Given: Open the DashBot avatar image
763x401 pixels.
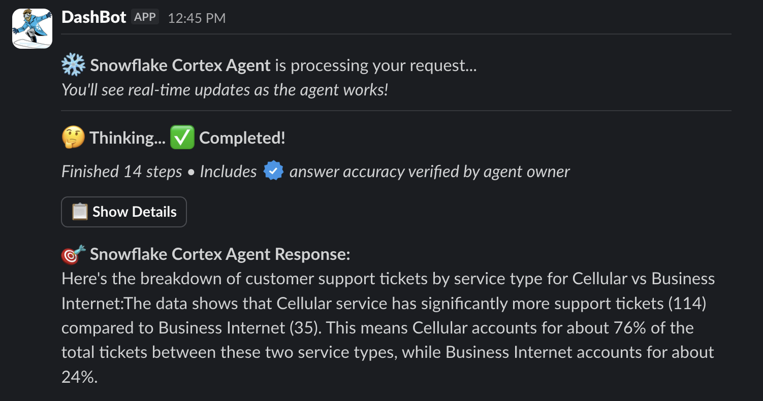Looking at the screenshot, I should 32,28.
